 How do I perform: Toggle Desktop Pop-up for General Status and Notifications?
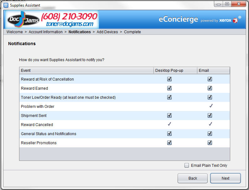[169, 134]
